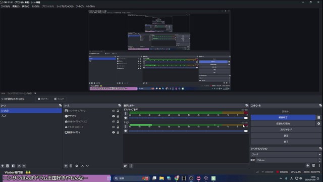
Task: Open options dots for マイク channel
Action: (126, 126)
